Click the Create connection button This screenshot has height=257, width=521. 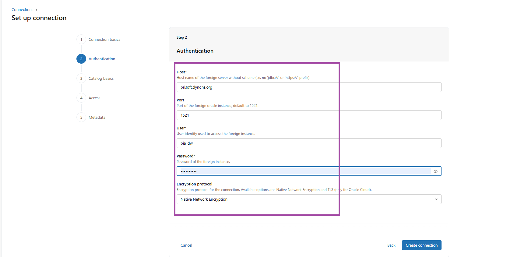coord(421,245)
